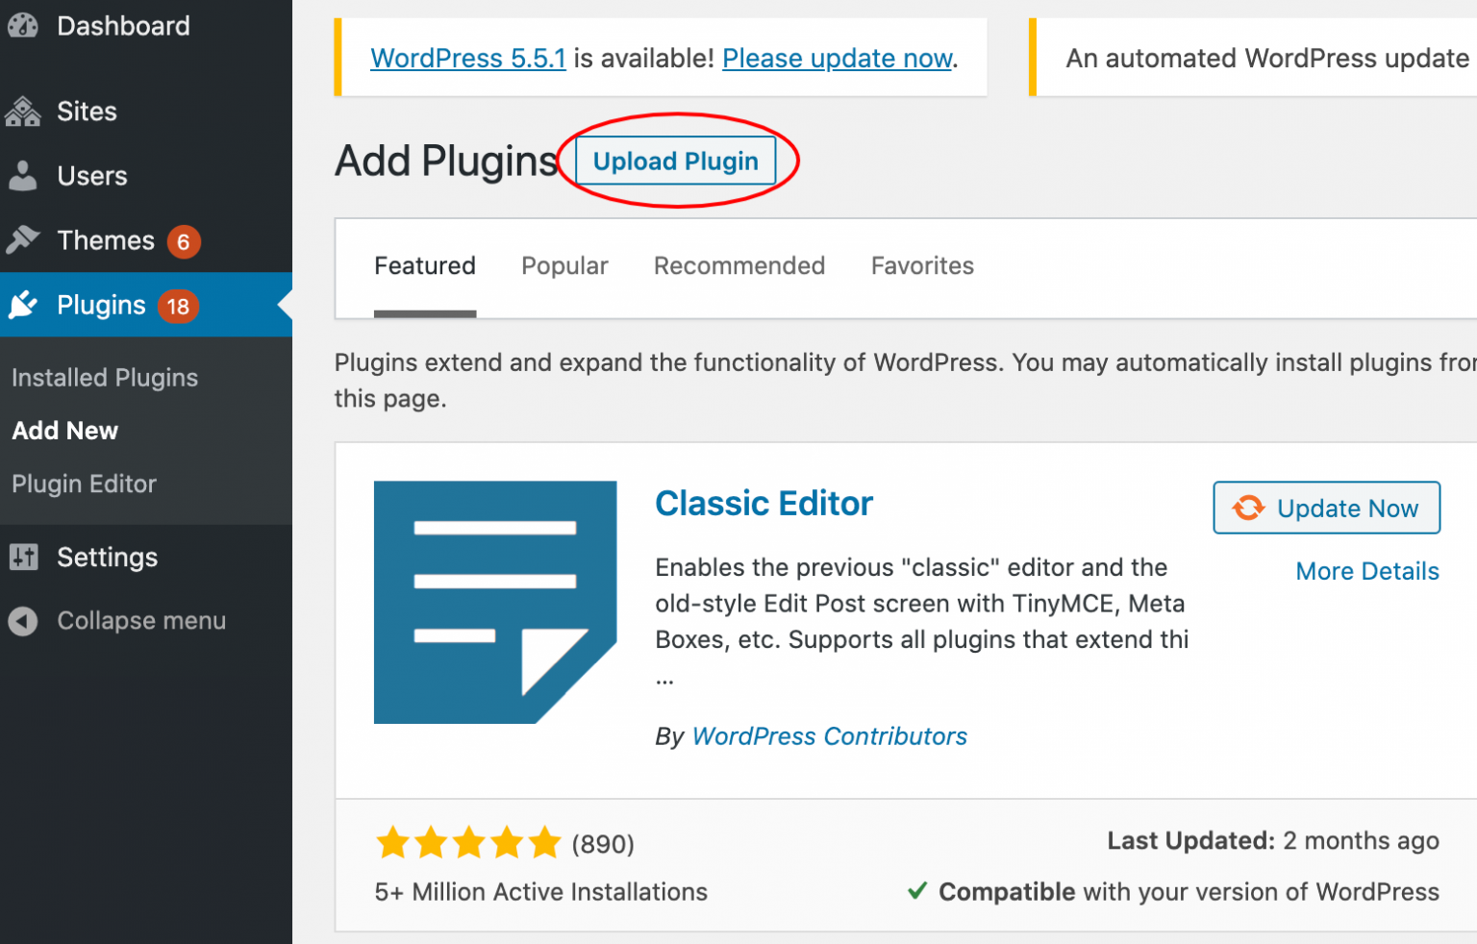Open Plugin Editor in the sidebar
The width and height of the screenshot is (1477, 944).
pyautogui.click(x=84, y=484)
